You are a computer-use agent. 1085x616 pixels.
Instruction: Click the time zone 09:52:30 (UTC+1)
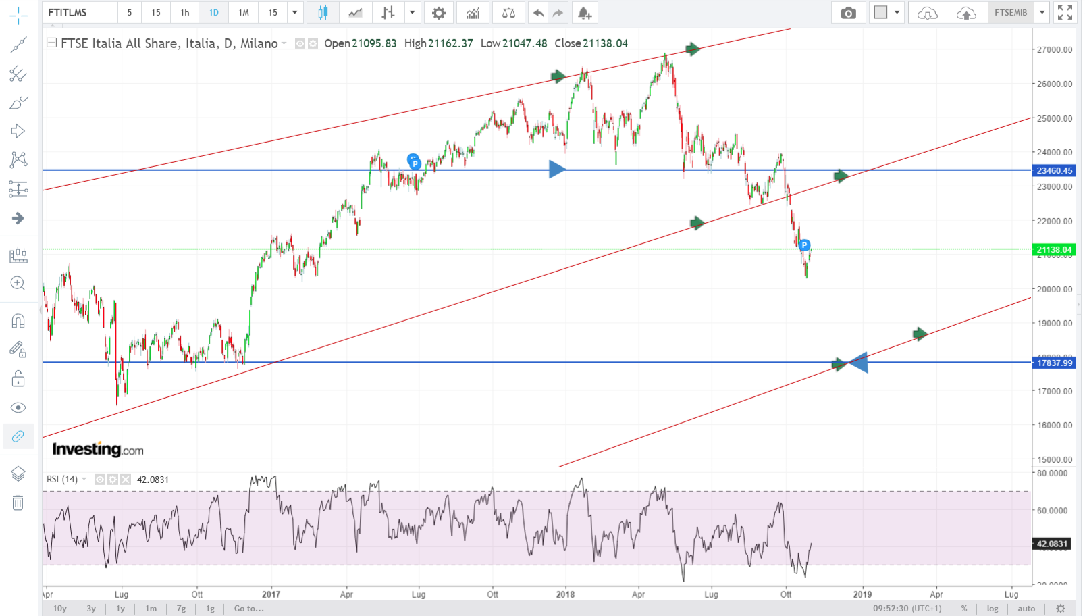(907, 609)
